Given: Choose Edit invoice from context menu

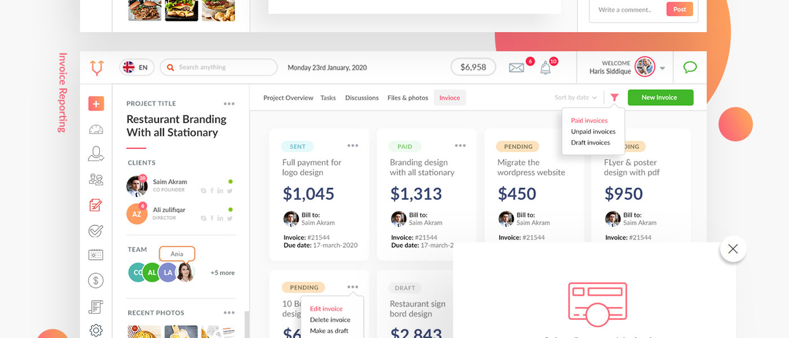Looking at the screenshot, I should (x=326, y=309).
